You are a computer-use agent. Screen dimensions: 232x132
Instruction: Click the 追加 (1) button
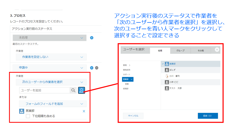point(208,116)
